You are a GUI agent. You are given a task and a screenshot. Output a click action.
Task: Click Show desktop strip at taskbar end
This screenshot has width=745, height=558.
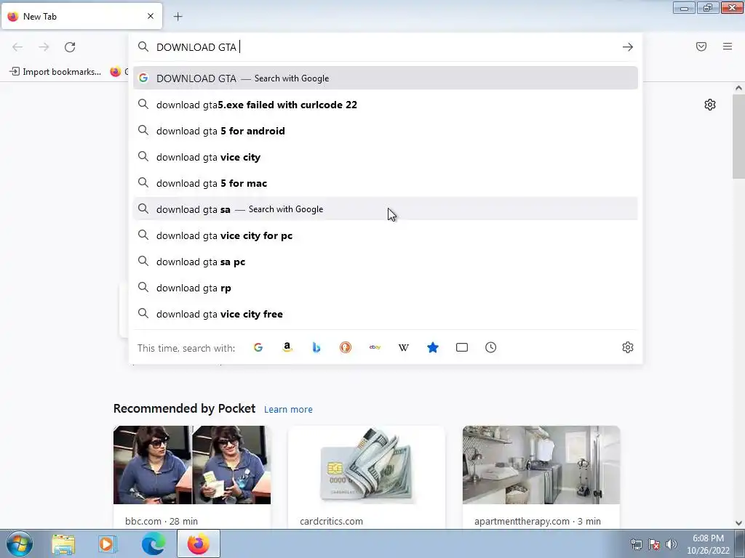[x=741, y=543]
